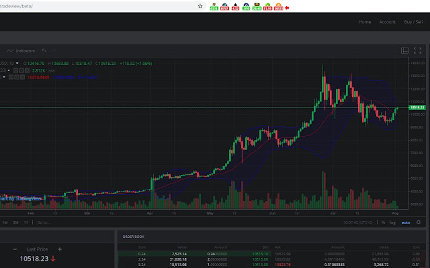Open the Account menu

point(387,22)
